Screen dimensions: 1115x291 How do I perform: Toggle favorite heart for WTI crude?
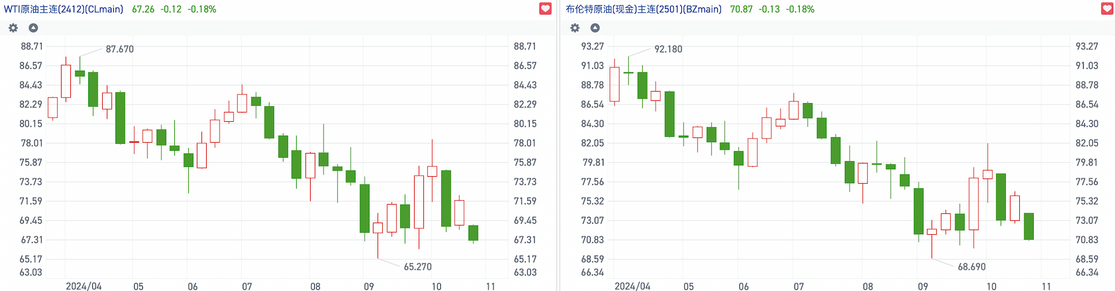[x=545, y=9]
